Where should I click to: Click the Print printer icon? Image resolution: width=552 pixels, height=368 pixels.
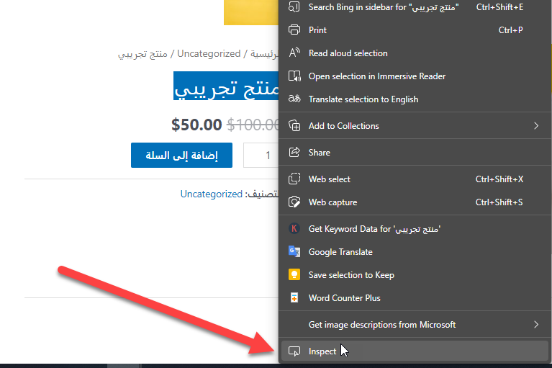pos(294,30)
